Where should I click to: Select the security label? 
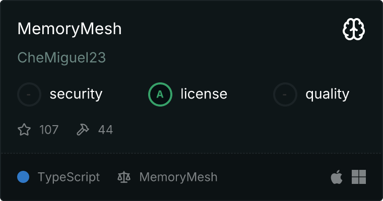[x=76, y=94]
